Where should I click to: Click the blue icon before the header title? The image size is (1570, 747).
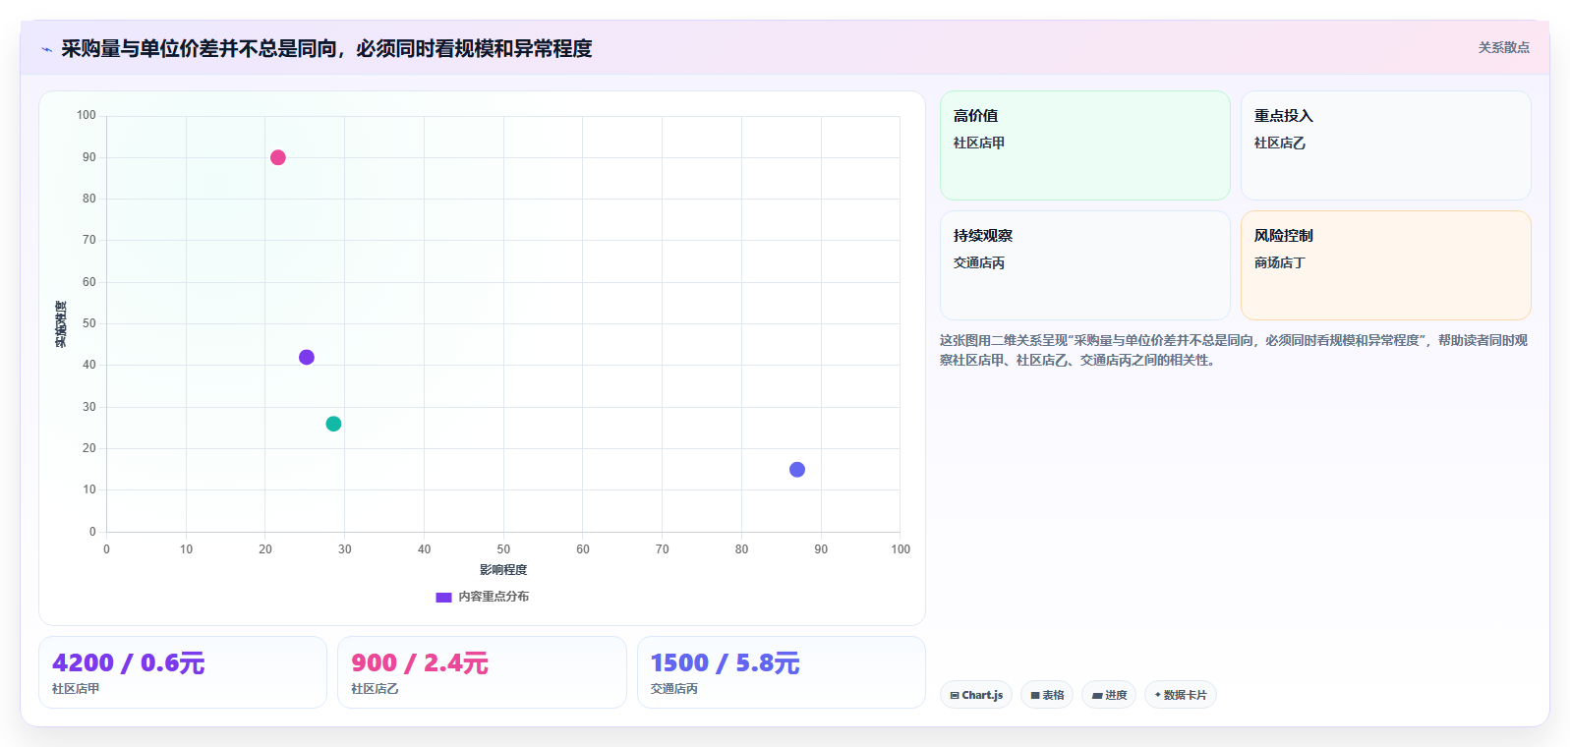tap(46, 49)
